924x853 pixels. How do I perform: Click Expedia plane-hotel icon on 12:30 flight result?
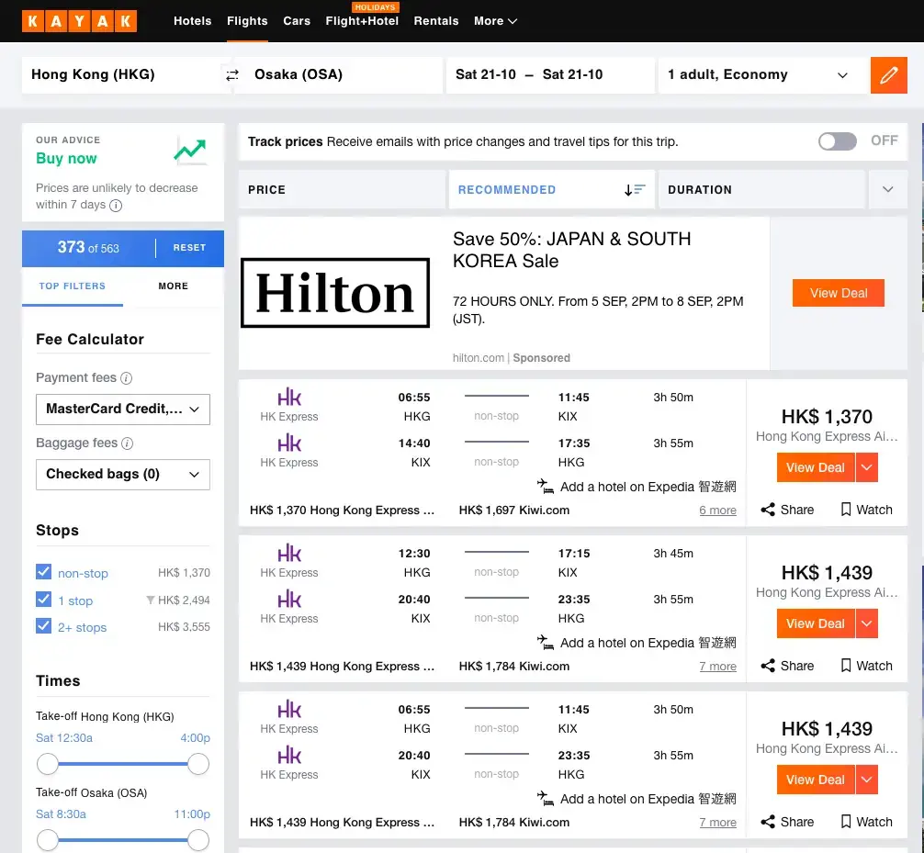point(546,643)
